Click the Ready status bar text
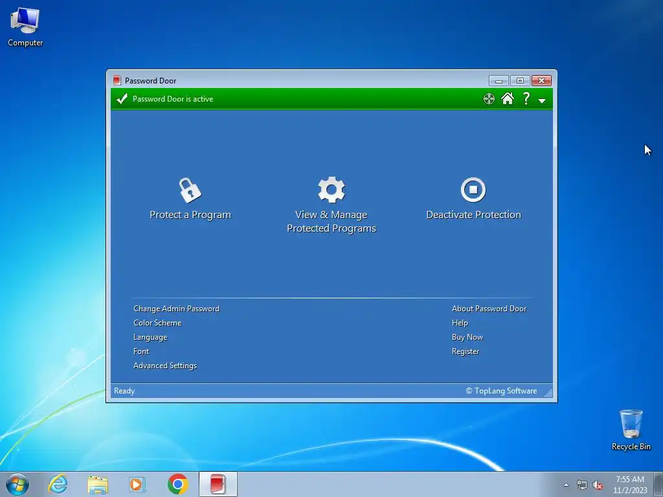 coord(124,391)
